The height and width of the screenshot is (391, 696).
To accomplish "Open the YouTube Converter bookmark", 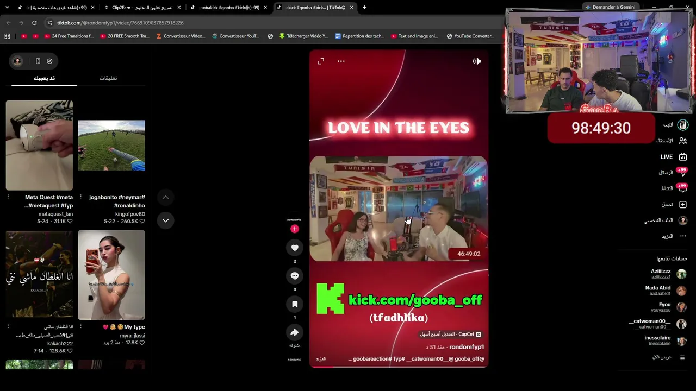I will coord(470,36).
